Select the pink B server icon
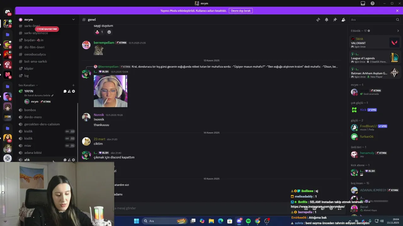 [8, 65]
